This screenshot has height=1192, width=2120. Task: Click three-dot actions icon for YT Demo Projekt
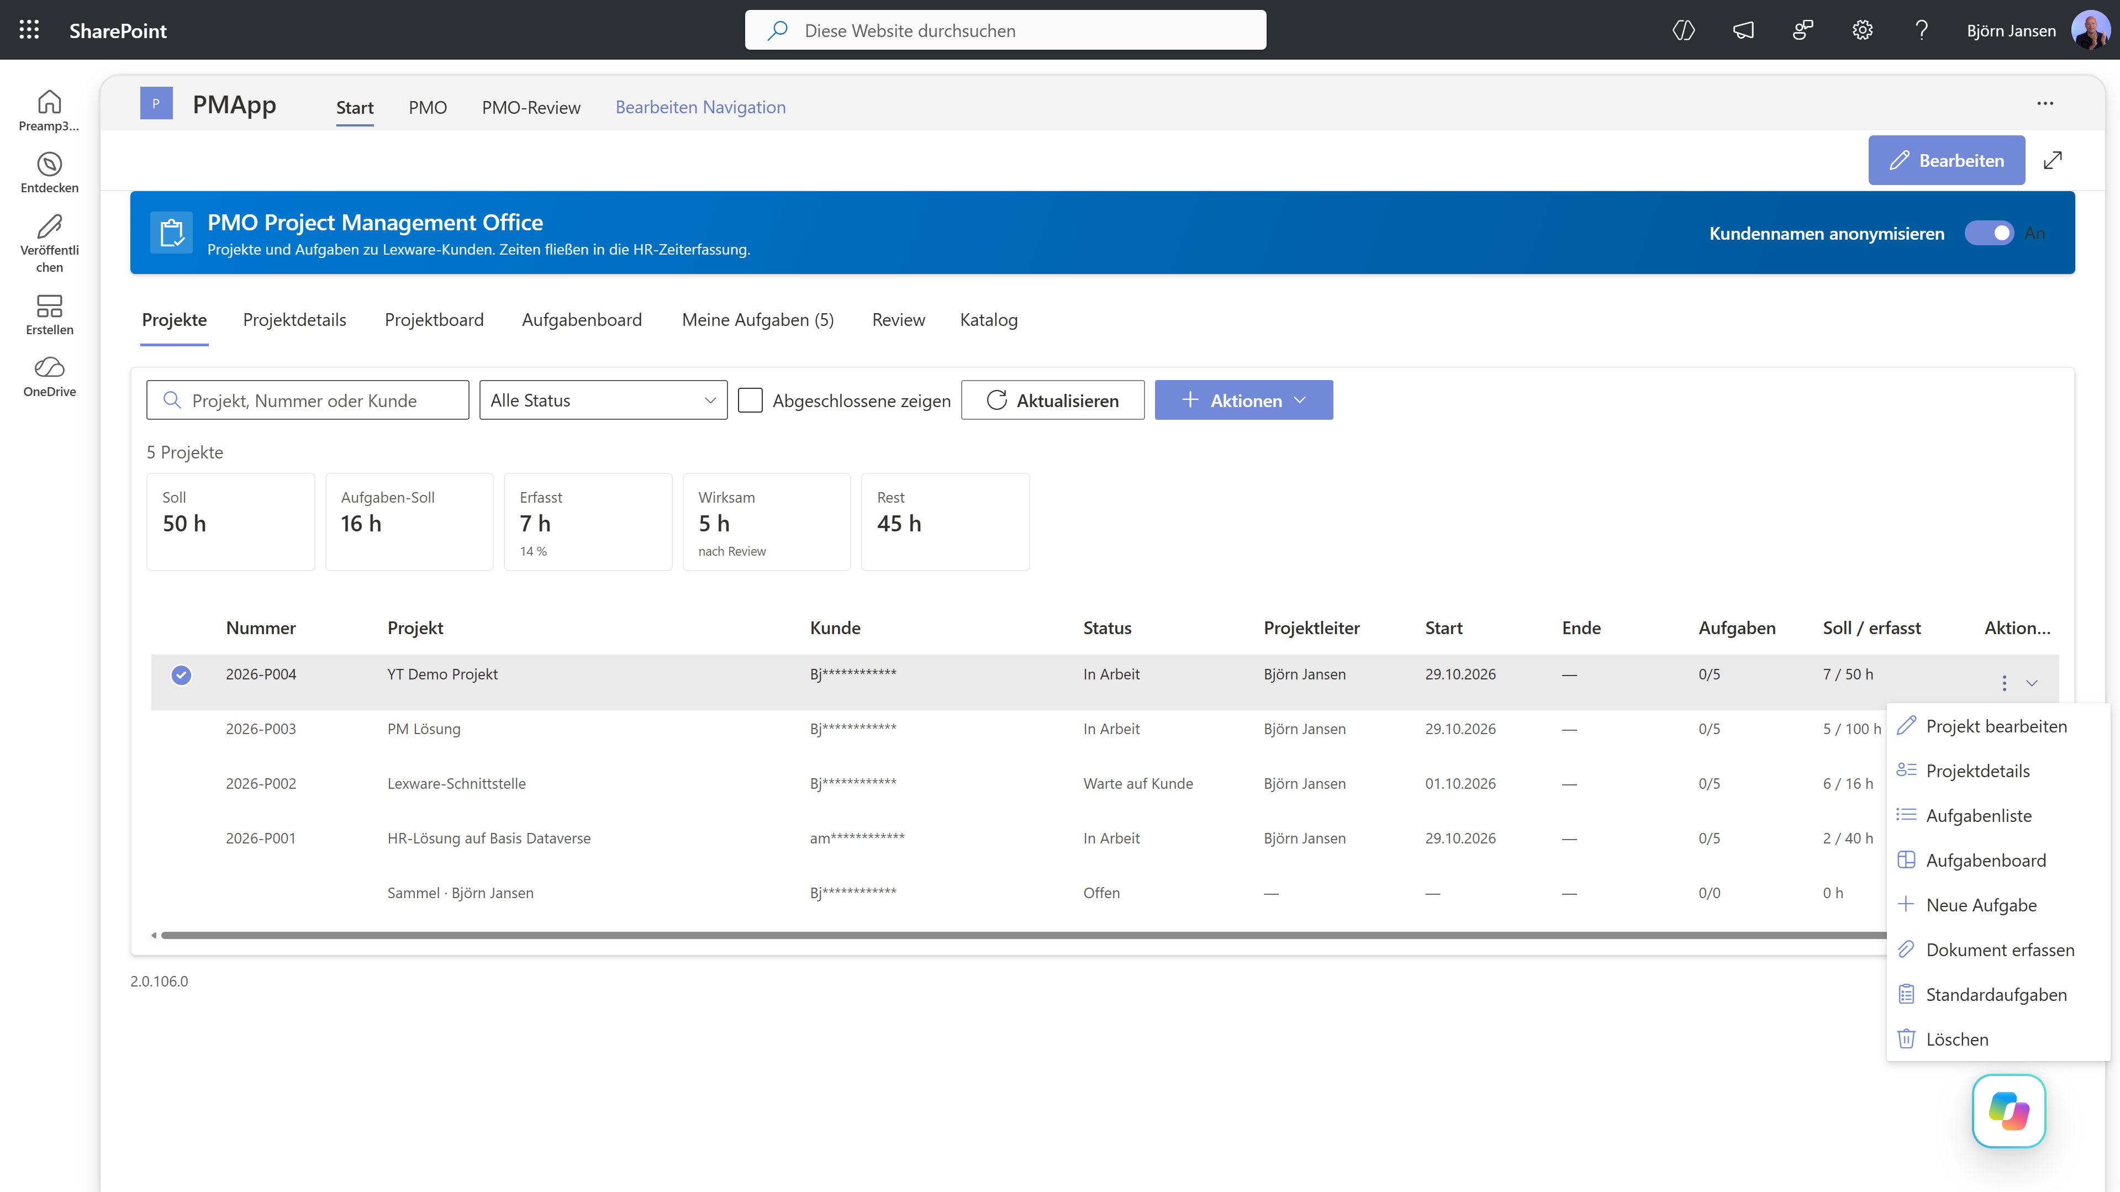click(x=2005, y=683)
